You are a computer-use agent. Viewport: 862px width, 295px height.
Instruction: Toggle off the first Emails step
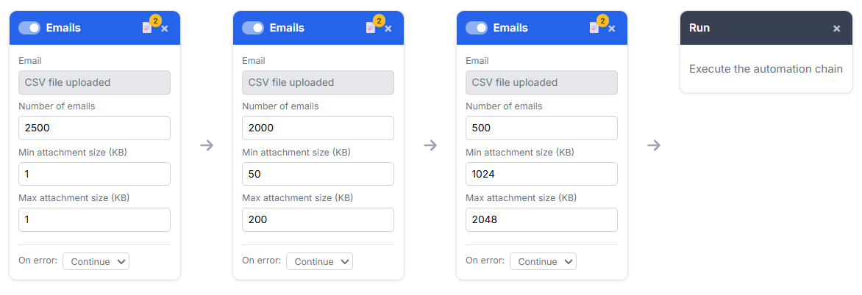[29, 28]
